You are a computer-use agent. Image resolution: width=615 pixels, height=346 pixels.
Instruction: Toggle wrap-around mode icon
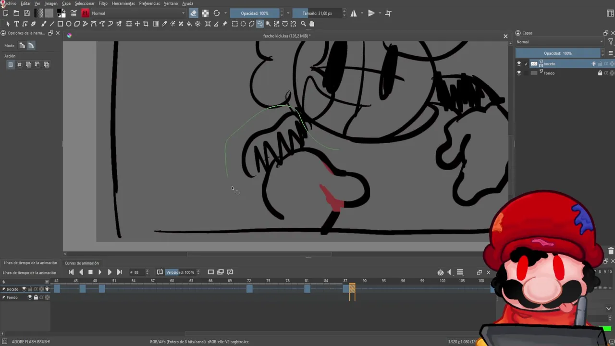click(x=388, y=13)
